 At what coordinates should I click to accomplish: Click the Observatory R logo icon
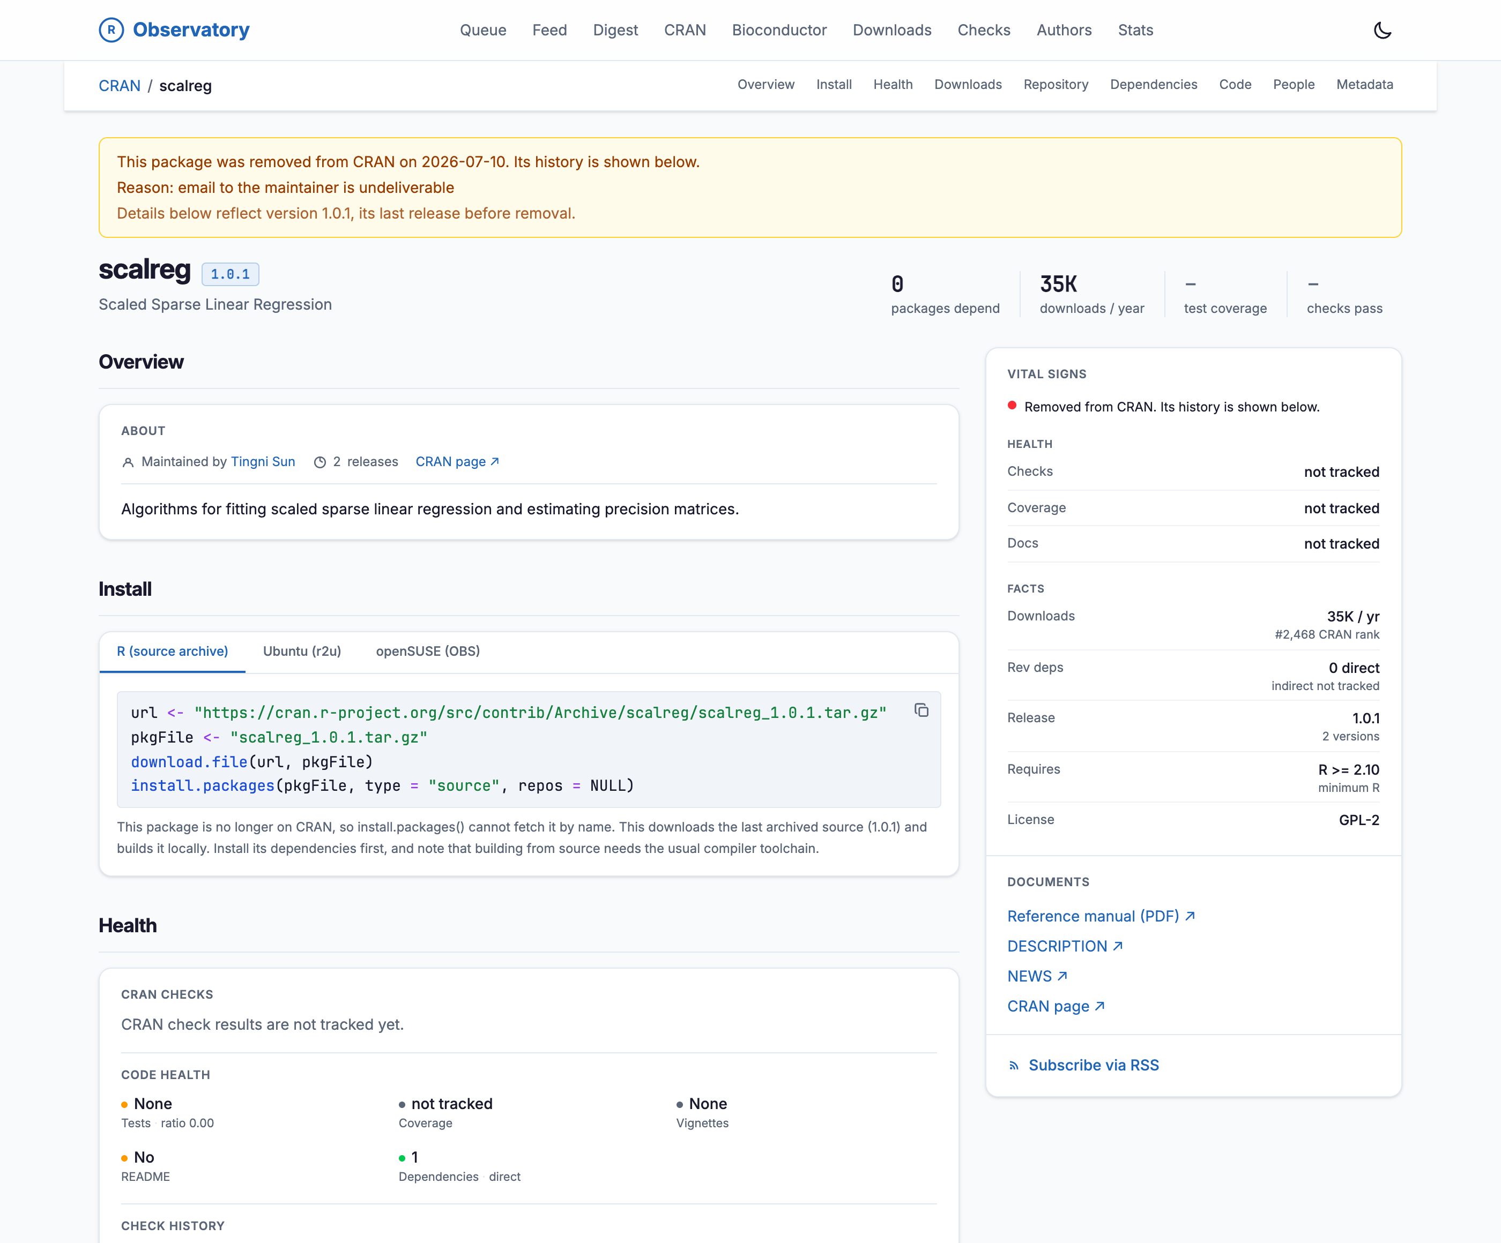point(111,30)
